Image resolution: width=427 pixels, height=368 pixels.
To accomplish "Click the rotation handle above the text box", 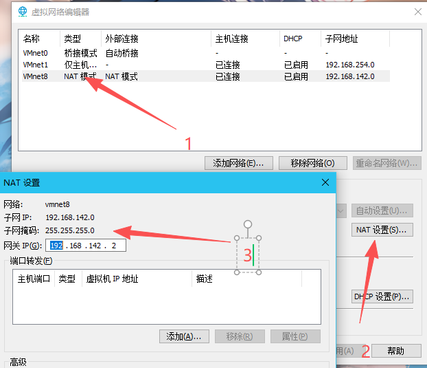I will click(x=249, y=224).
